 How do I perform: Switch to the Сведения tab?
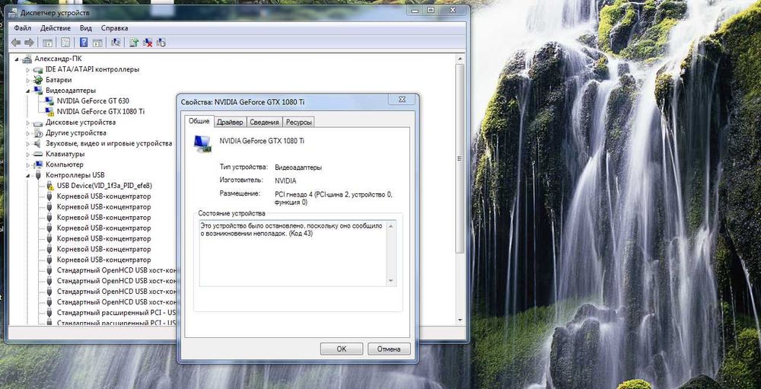click(x=265, y=123)
